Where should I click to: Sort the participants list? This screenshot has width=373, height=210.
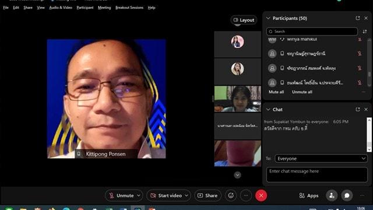(x=365, y=32)
